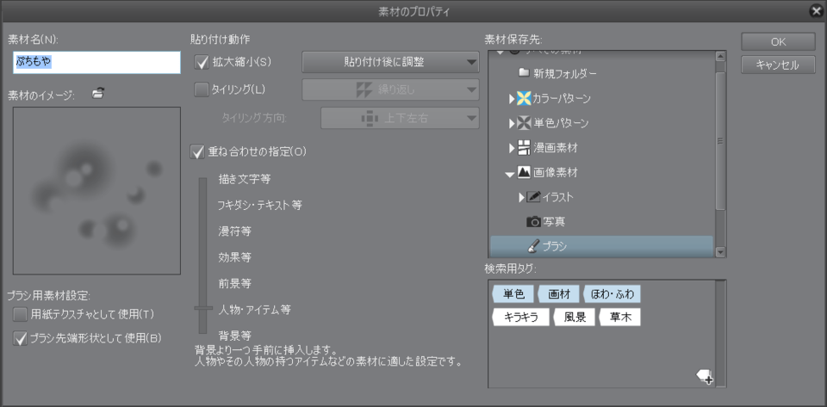The image size is (827, 407).
Task: Click the layer order slider handle
Action: point(203,307)
